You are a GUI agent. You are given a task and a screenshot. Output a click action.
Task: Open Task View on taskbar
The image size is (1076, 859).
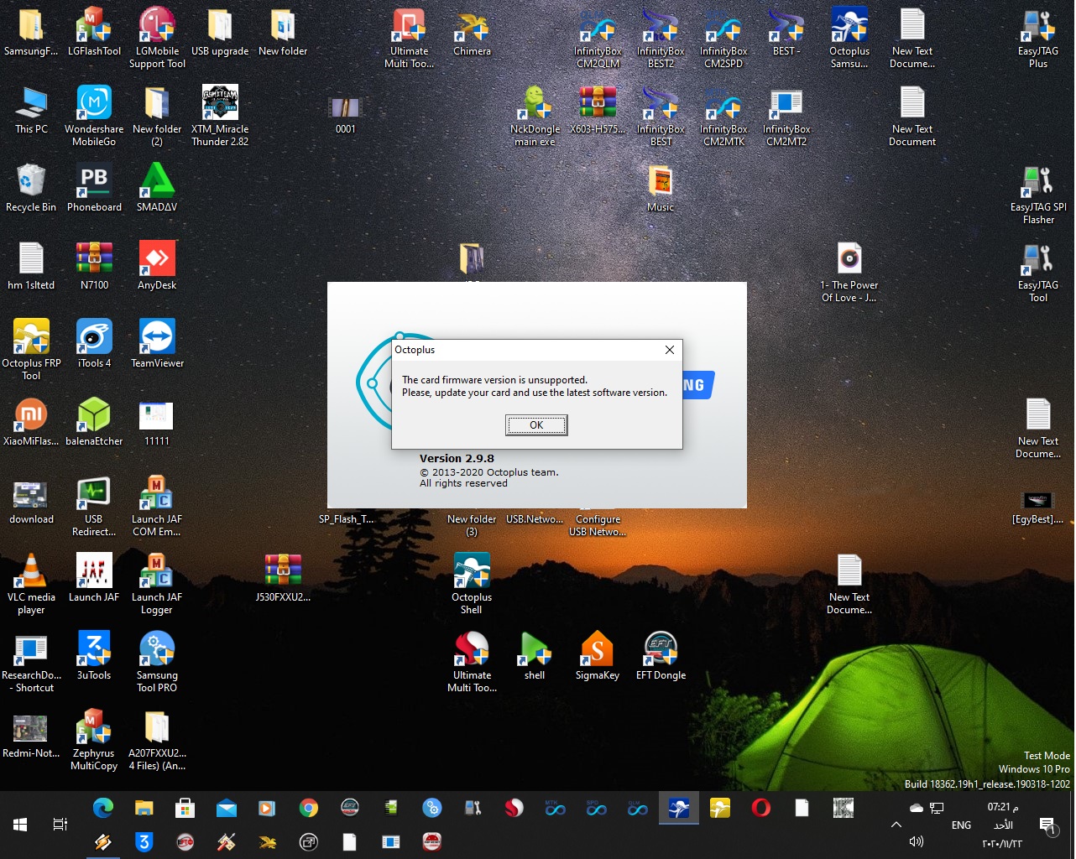(60, 824)
